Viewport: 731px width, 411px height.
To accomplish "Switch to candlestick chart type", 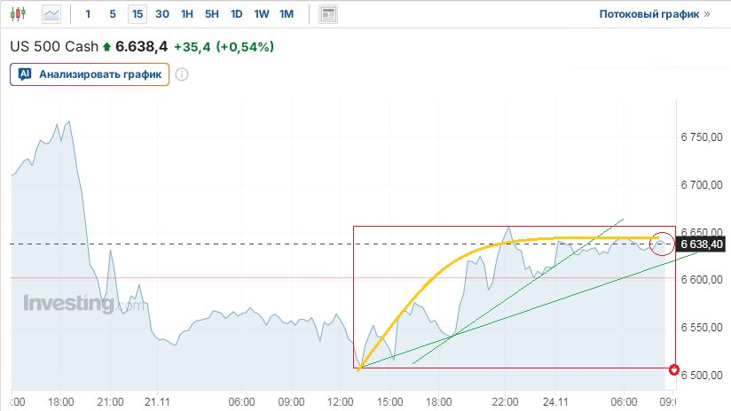I will pos(20,14).
